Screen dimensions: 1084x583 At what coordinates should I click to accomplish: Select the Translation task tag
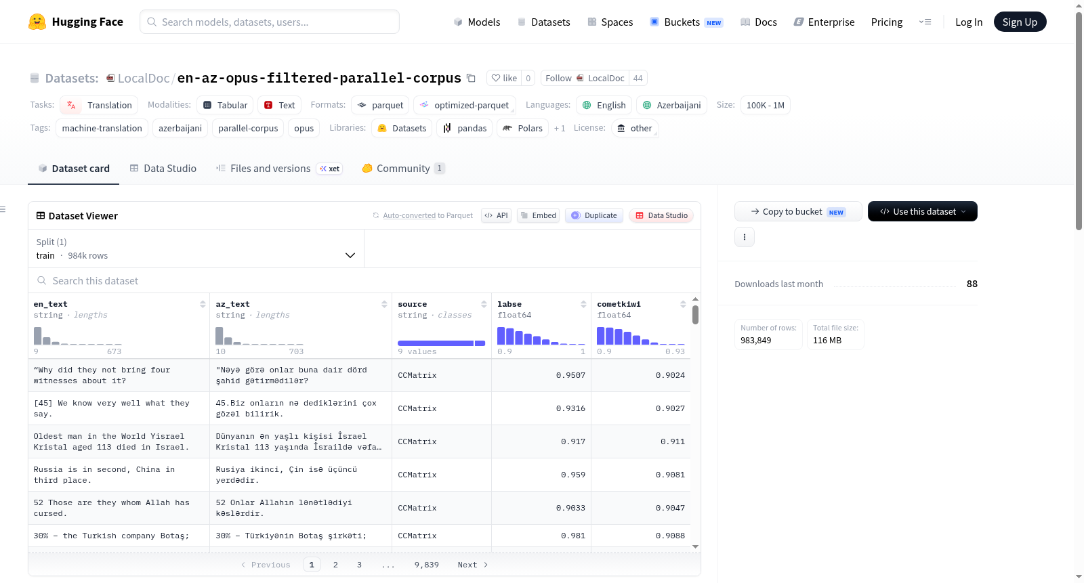click(99, 105)
